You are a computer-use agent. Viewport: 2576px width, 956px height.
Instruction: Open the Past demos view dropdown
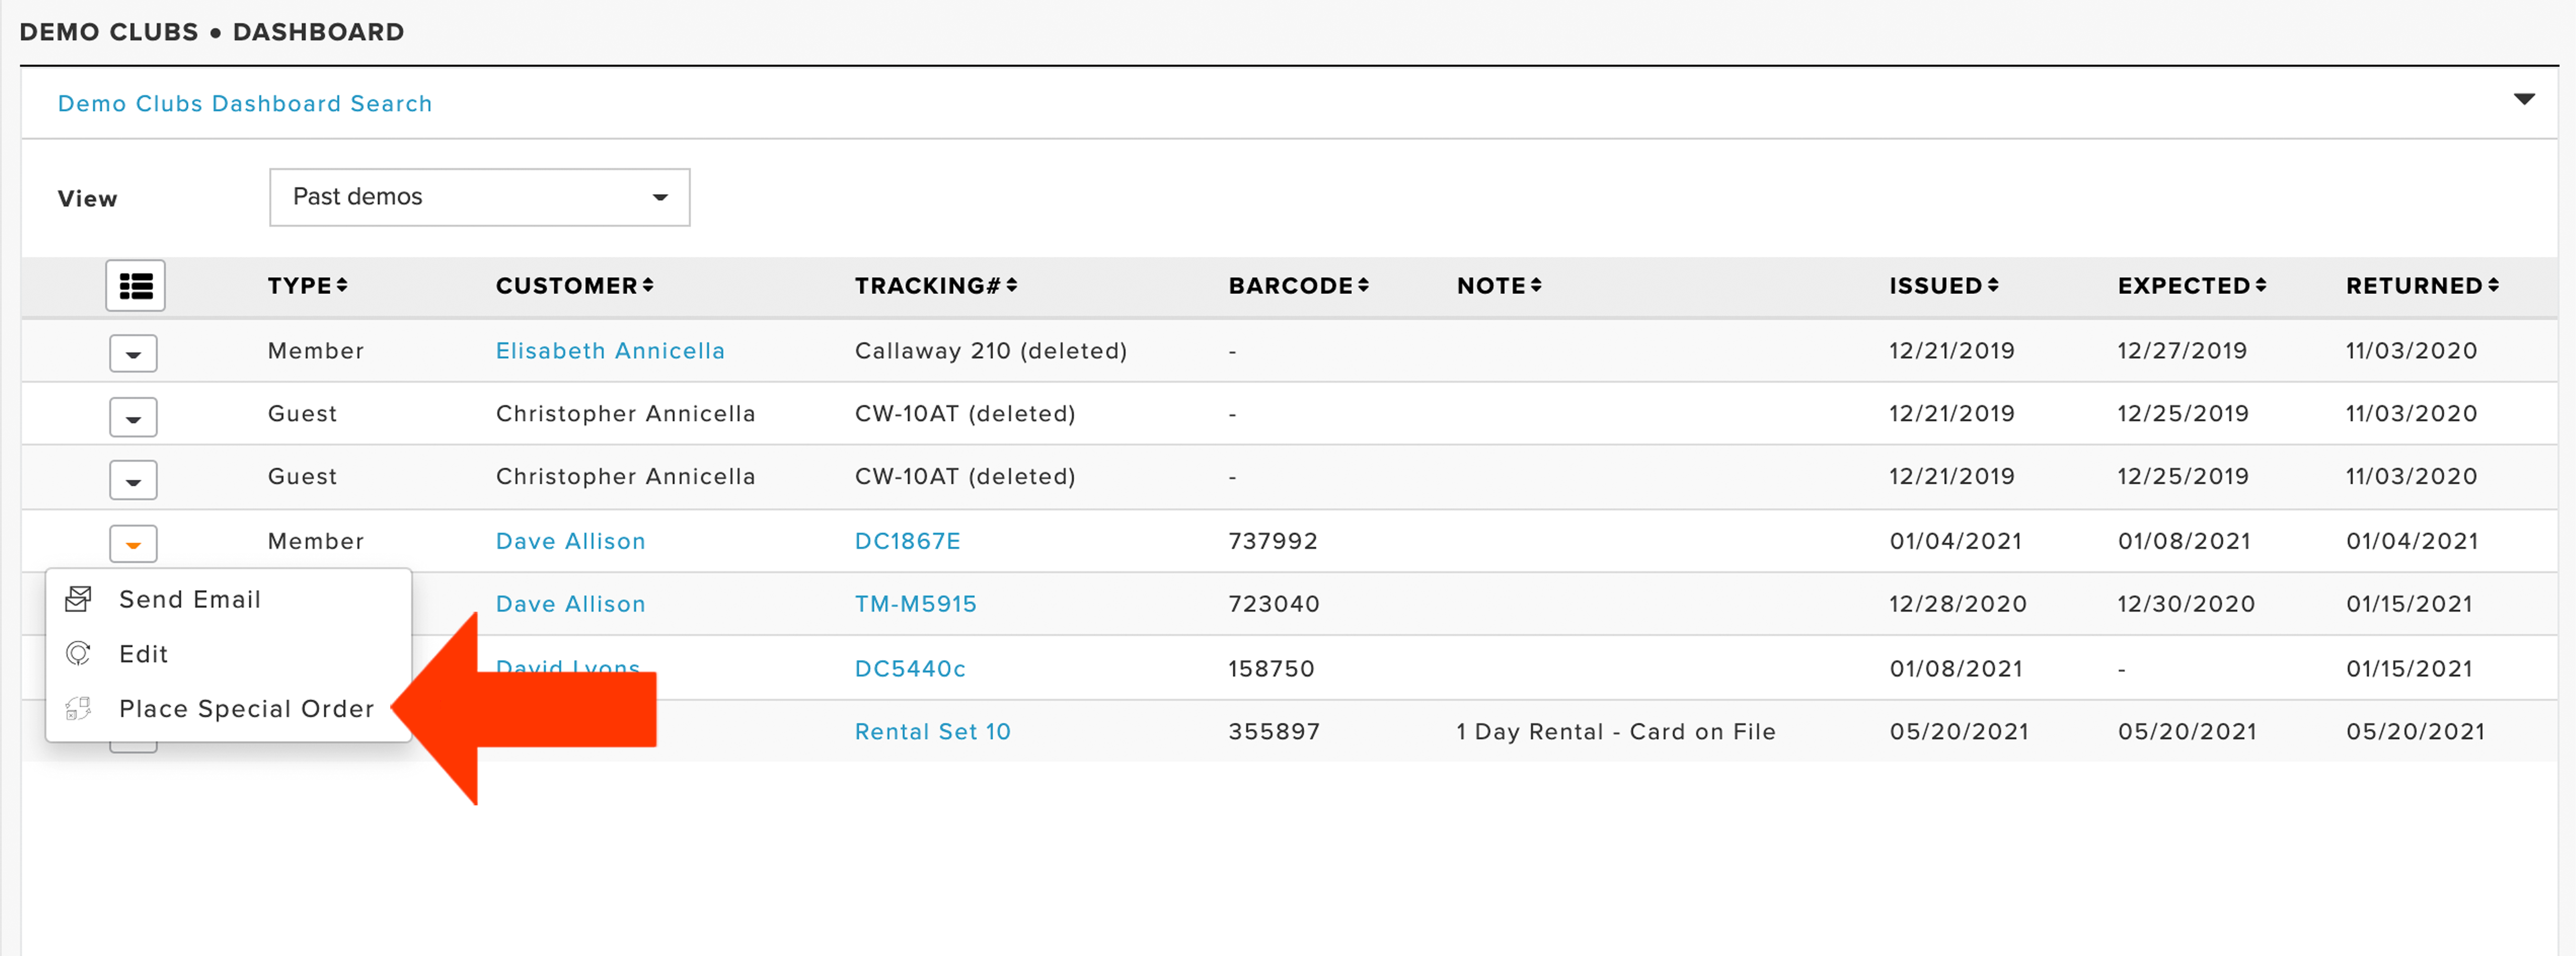coord(479,197)
